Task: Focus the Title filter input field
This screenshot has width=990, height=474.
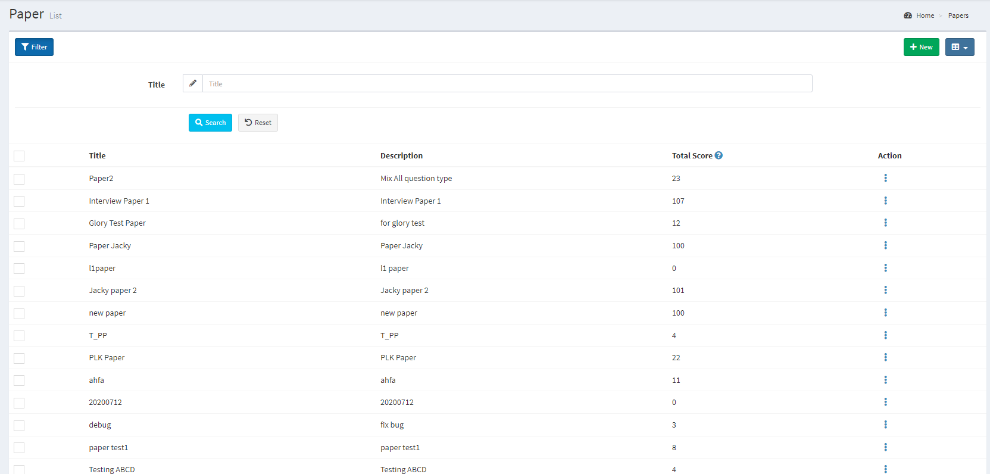Action: tap(507, 84)
